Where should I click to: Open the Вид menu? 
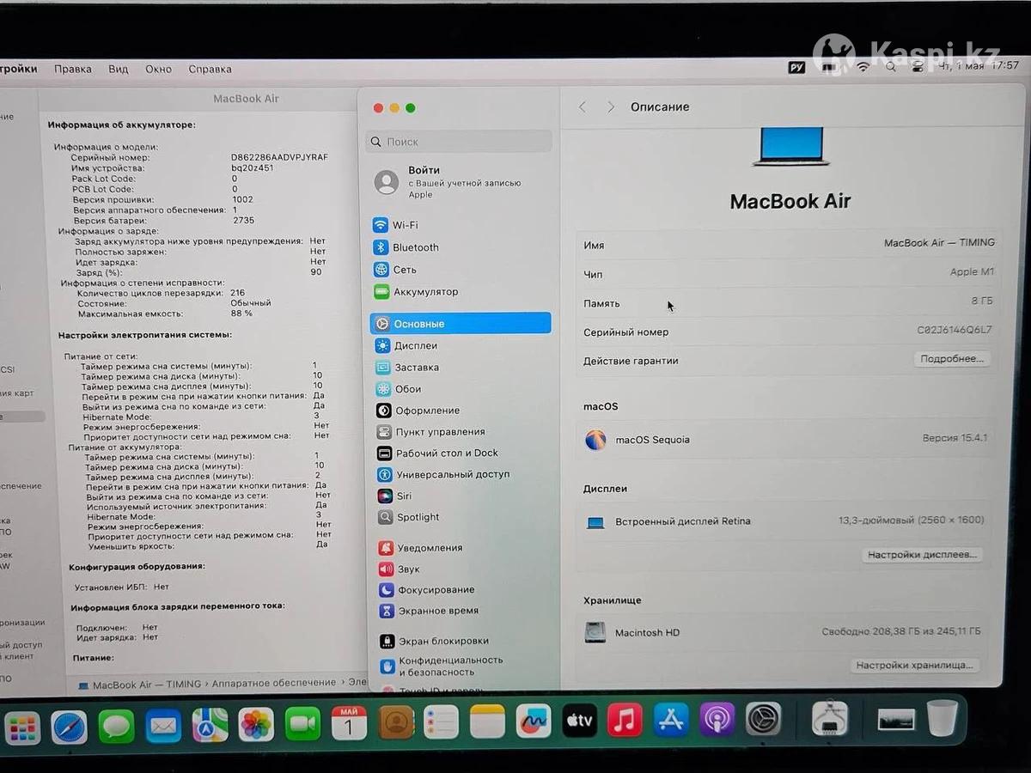[x=119, y=69]
